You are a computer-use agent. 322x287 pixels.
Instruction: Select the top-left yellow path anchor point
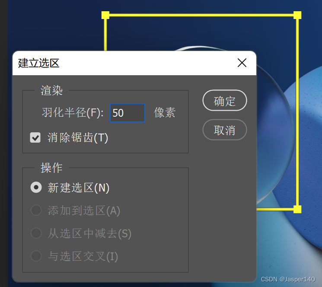[105, 15]
